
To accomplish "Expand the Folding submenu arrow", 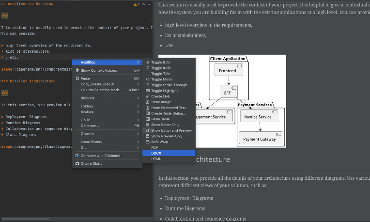I will pyautogui.click(x=139, y=106).
